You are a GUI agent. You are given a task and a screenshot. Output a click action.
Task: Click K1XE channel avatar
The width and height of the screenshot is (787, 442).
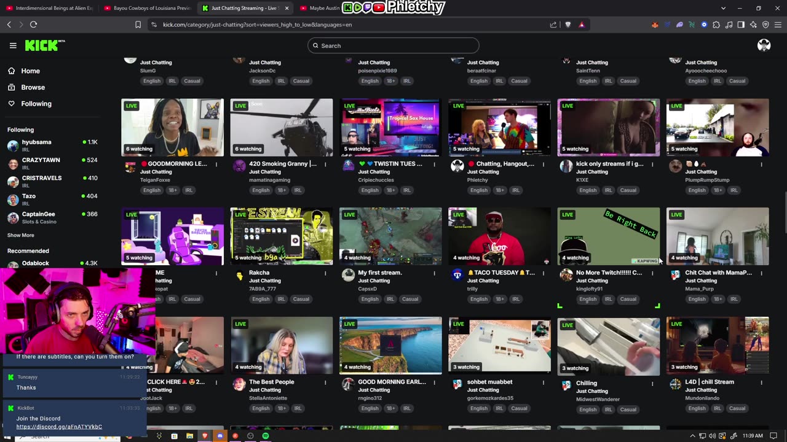[566, 166]
